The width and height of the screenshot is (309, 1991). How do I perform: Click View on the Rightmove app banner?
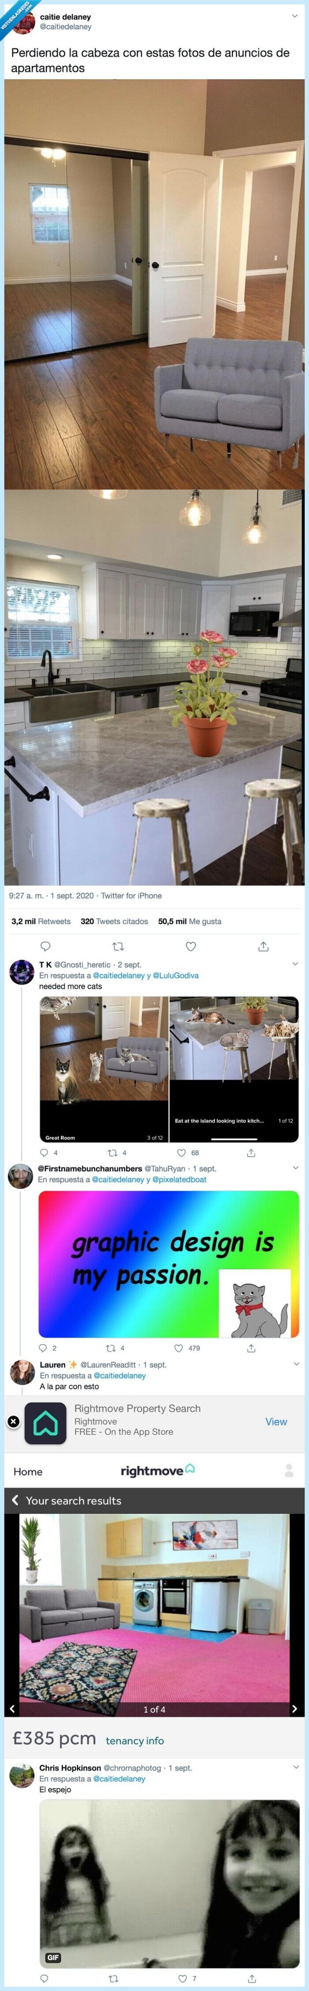[276, 1421]
